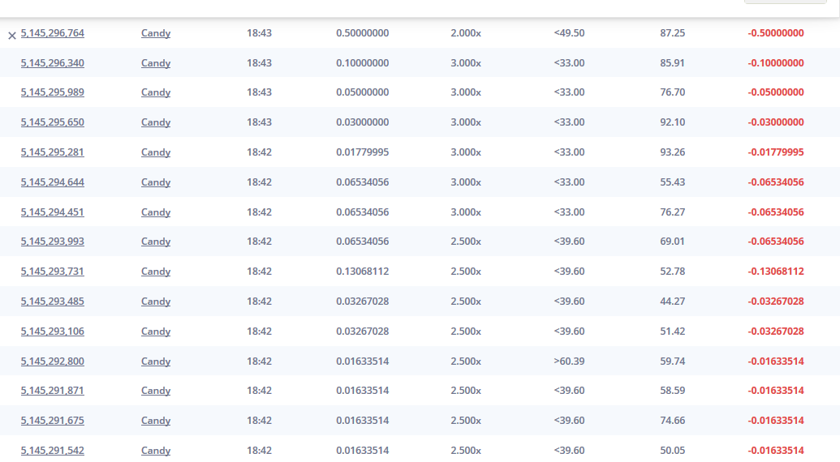Select roll result 93.26
Viewport: 840px width, 462px height.
[x=672, y=152]
